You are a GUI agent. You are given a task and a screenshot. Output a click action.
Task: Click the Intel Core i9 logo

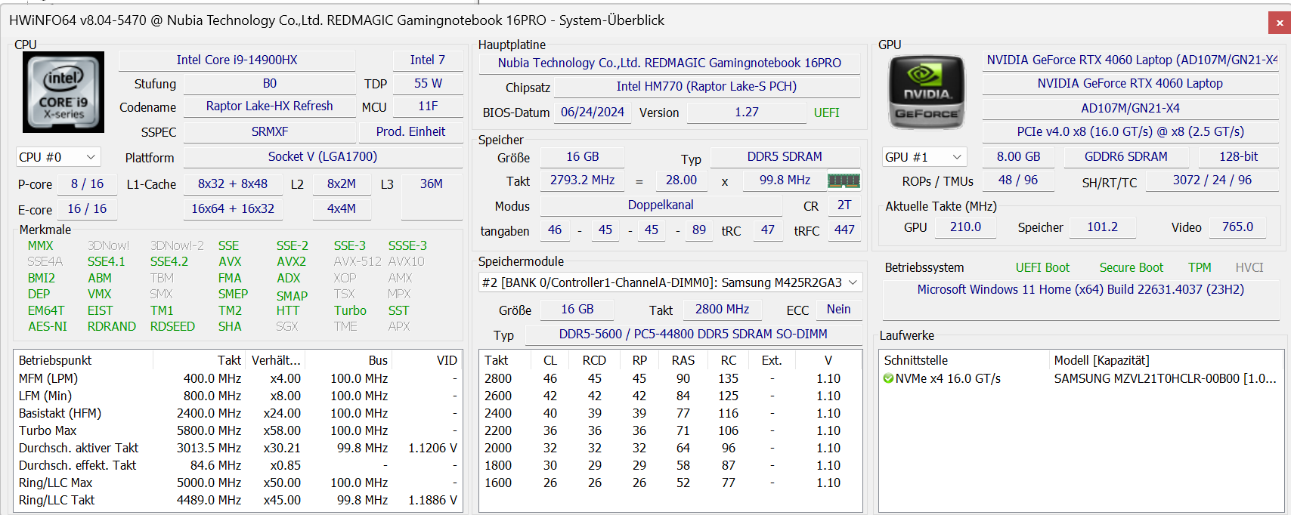[x=63, y=92]
